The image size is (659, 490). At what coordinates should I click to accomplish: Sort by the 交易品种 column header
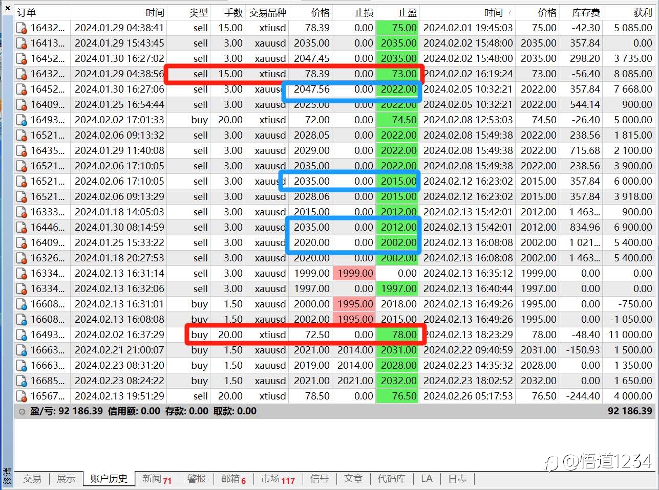pyautogui.click(x=267, y=13)
